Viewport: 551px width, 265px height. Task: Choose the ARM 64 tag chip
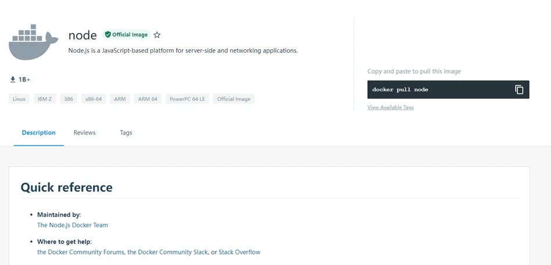click(148, 99)
